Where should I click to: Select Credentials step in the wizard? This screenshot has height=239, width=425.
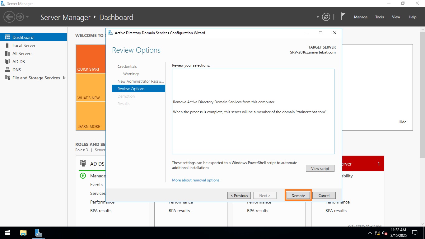127,66
